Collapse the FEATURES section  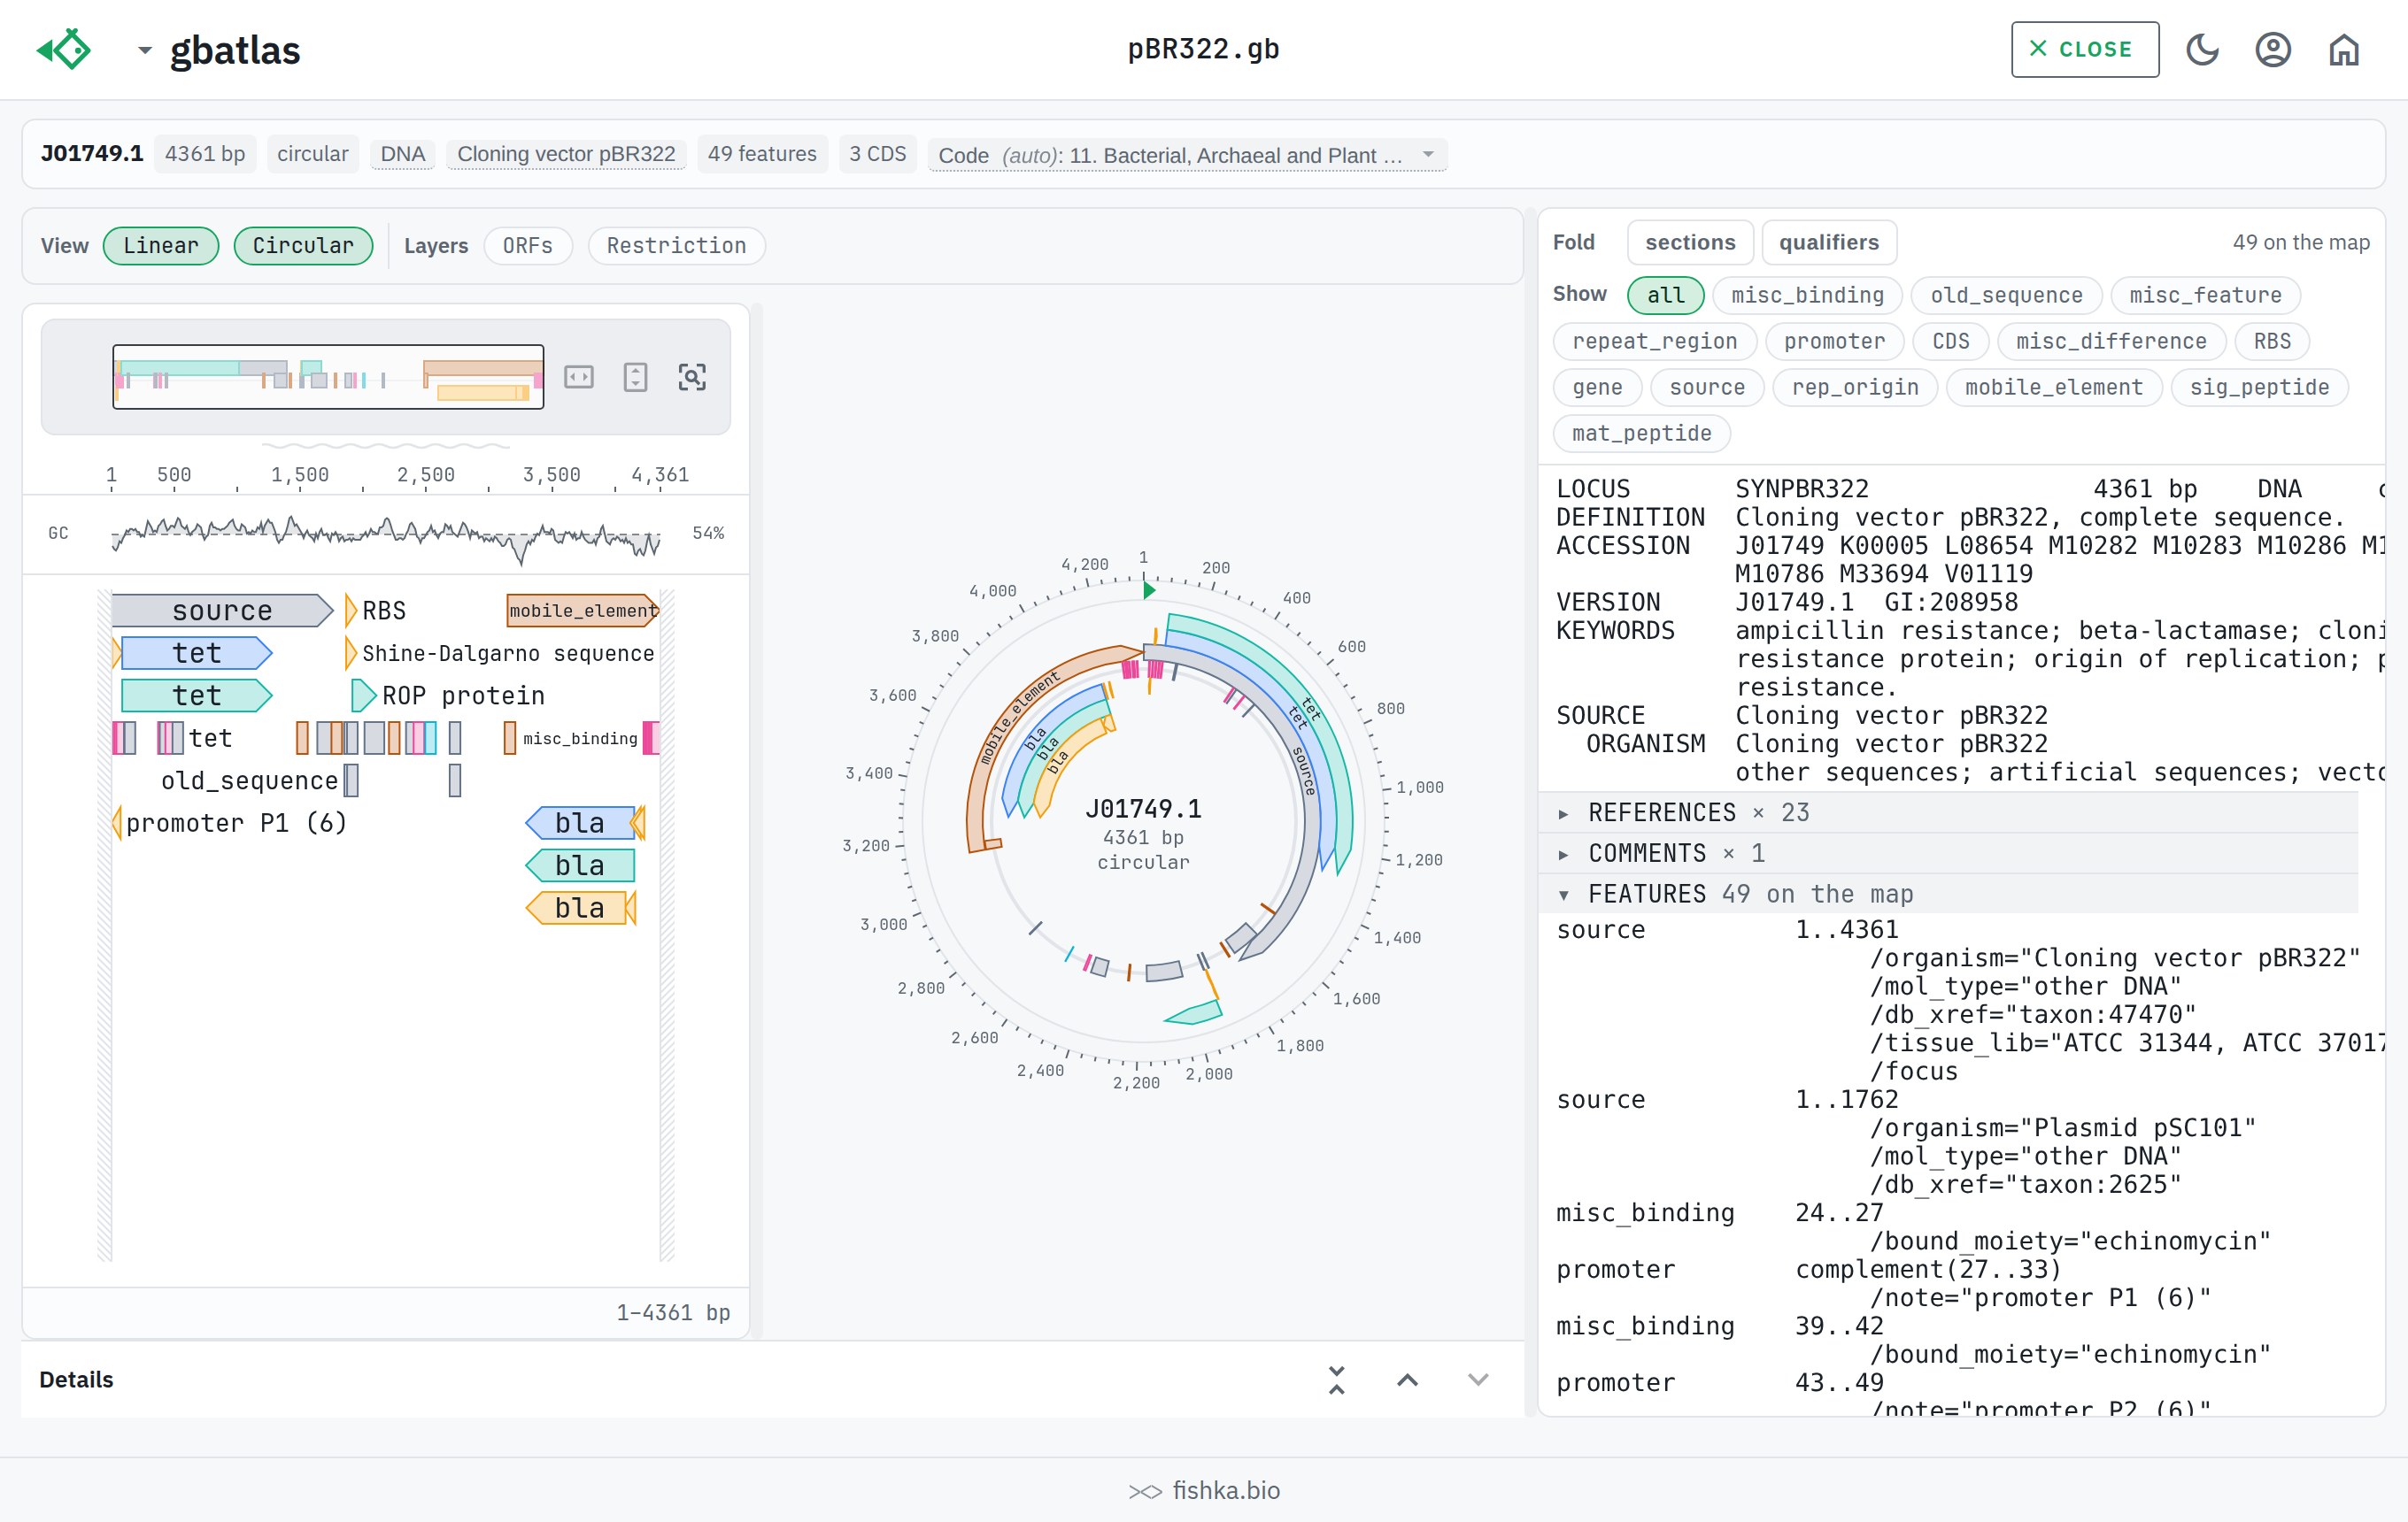tap(1948, 895)
